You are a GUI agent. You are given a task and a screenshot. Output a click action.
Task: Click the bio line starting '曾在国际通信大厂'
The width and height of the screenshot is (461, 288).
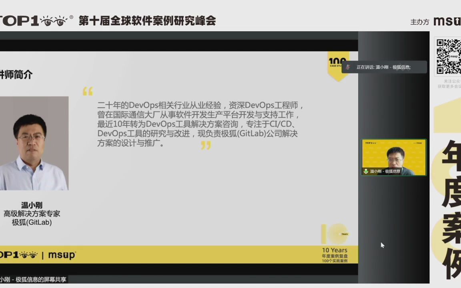point(199,115)
